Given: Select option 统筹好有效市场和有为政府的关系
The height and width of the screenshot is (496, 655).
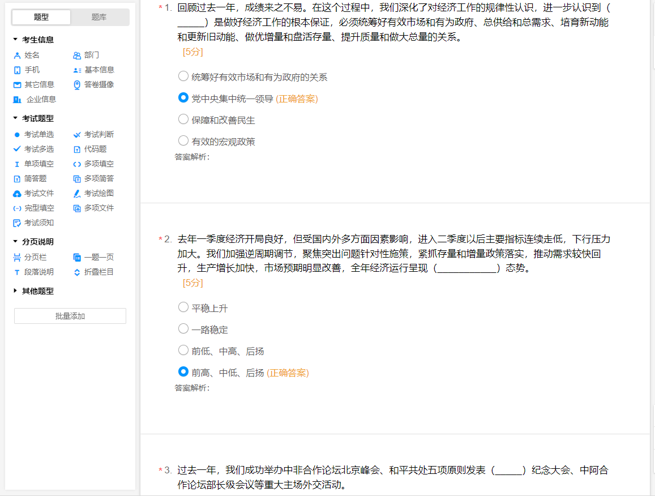Looking at the screenshot, I should 183,76.
